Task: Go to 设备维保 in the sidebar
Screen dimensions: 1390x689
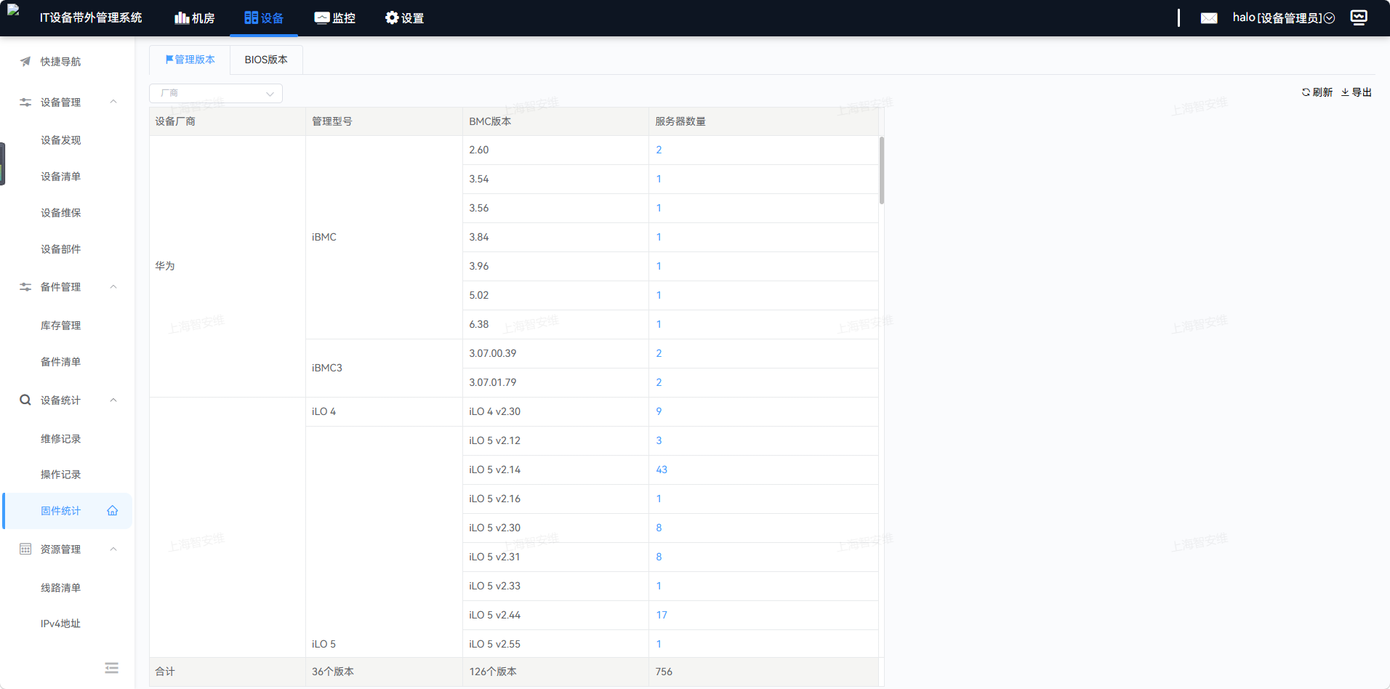Action: [x=61, y=213]
